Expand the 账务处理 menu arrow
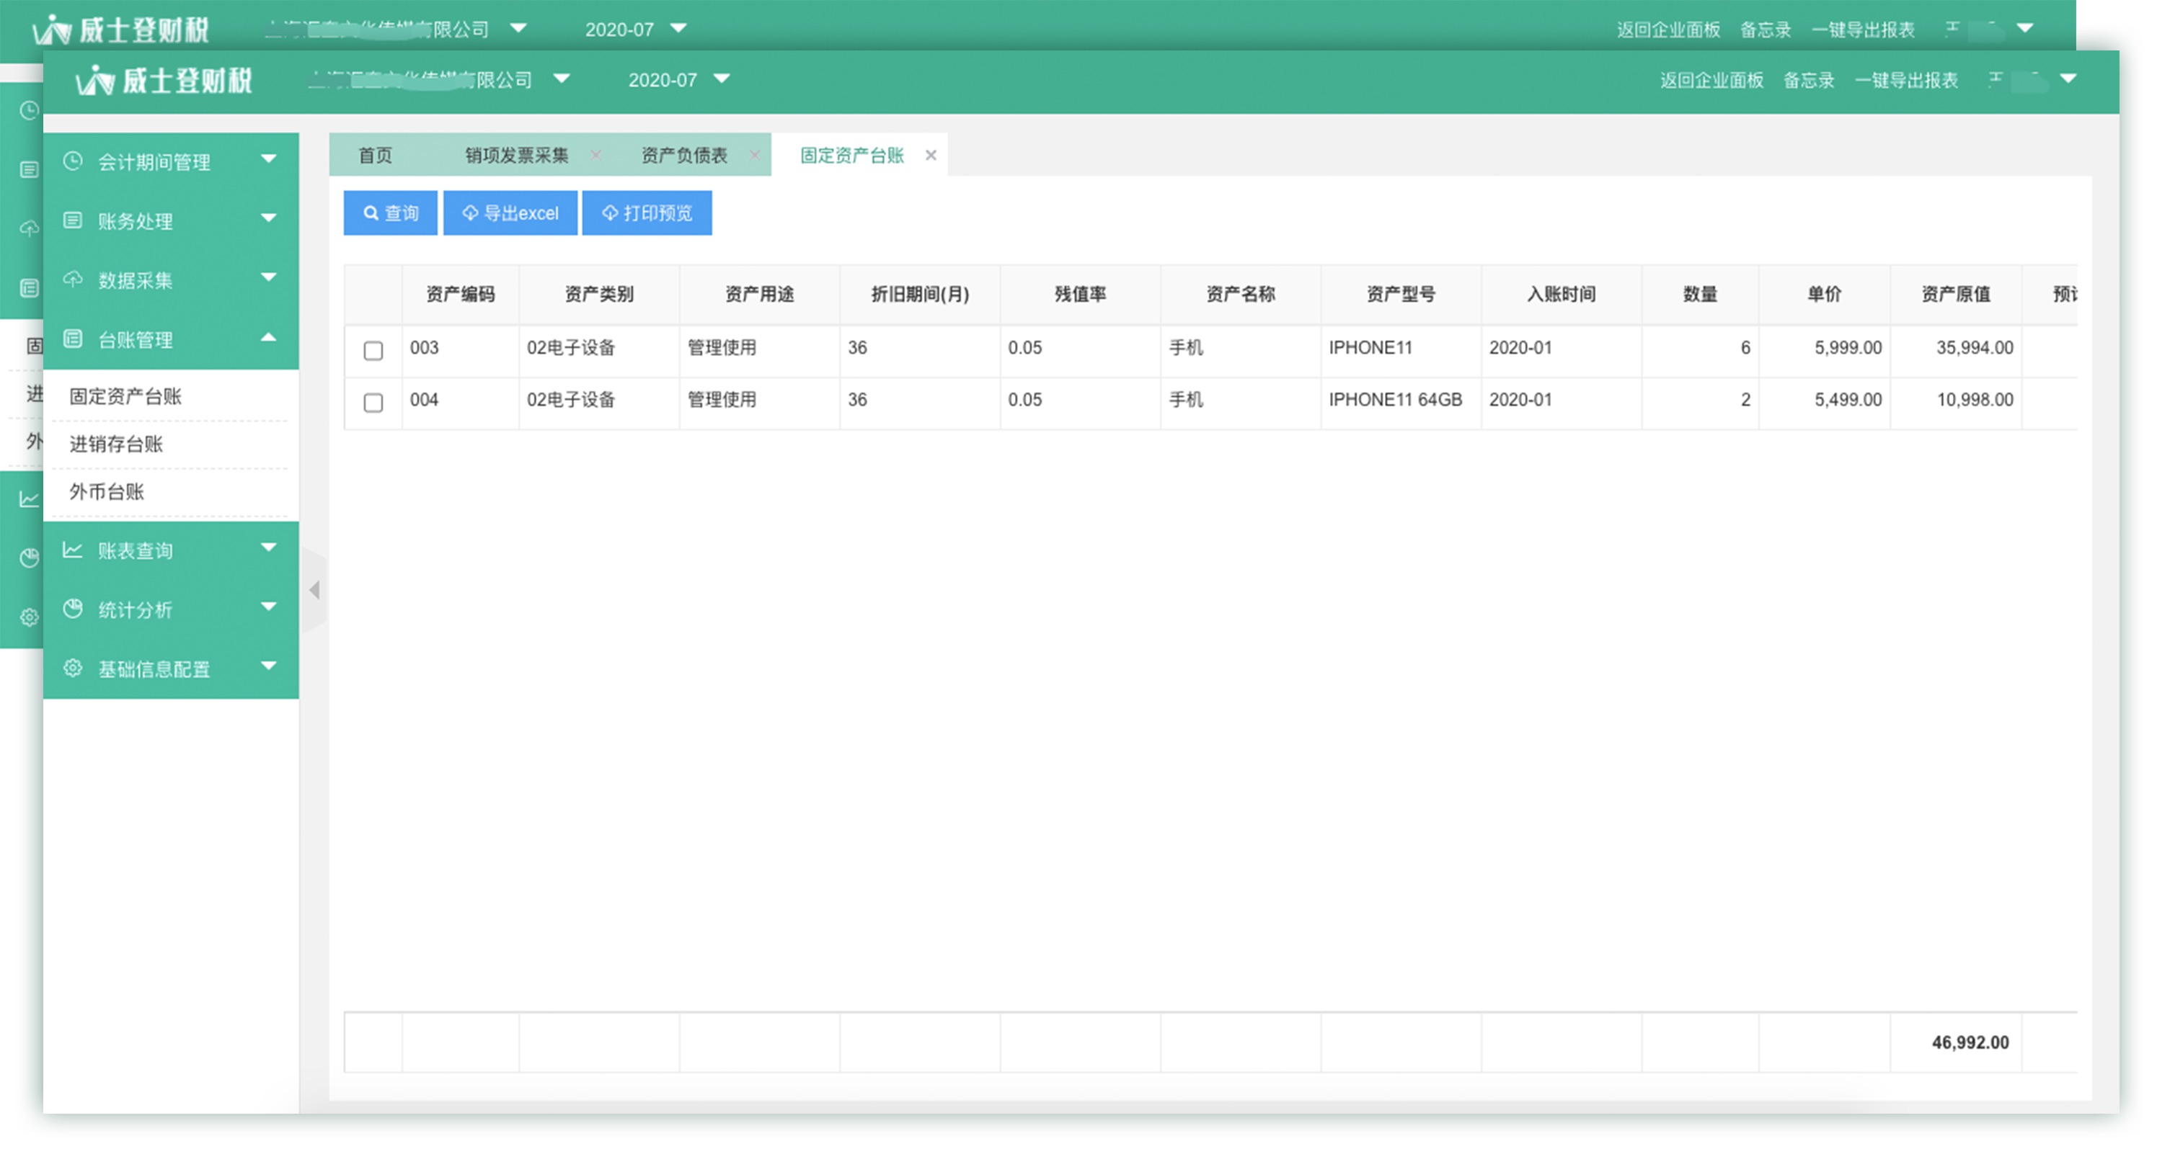Image resolution: width=2170 pixels, height=1167 pixels. tap(269, 218)
